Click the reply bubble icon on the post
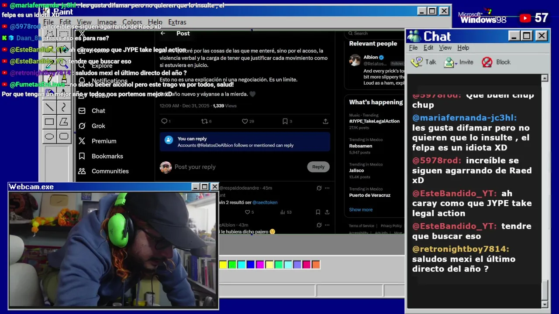559x314 pixels. [x=164, y=121]
